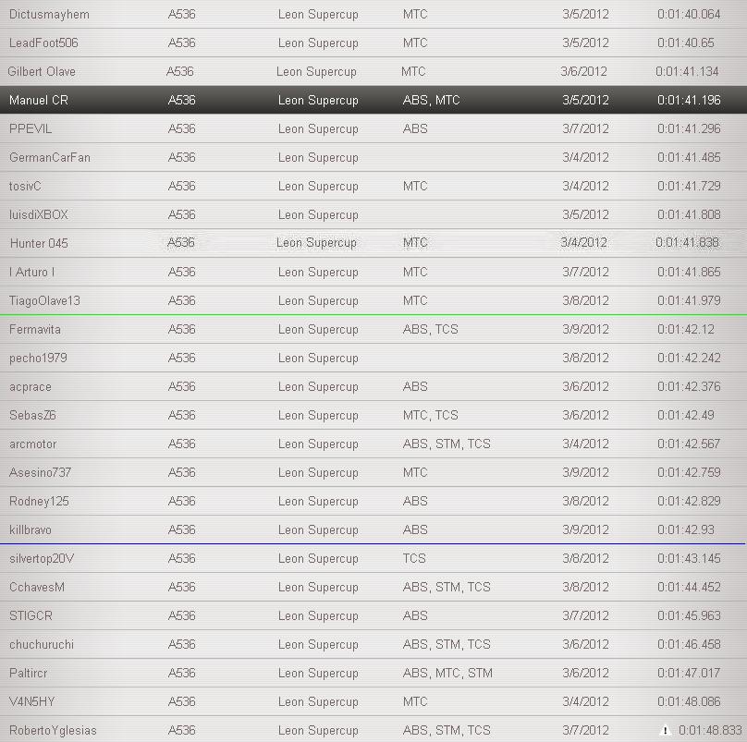Click GermanCarFan gamertag
The width and height of the screenshot is (747, 742).
(x=50, y=158)
